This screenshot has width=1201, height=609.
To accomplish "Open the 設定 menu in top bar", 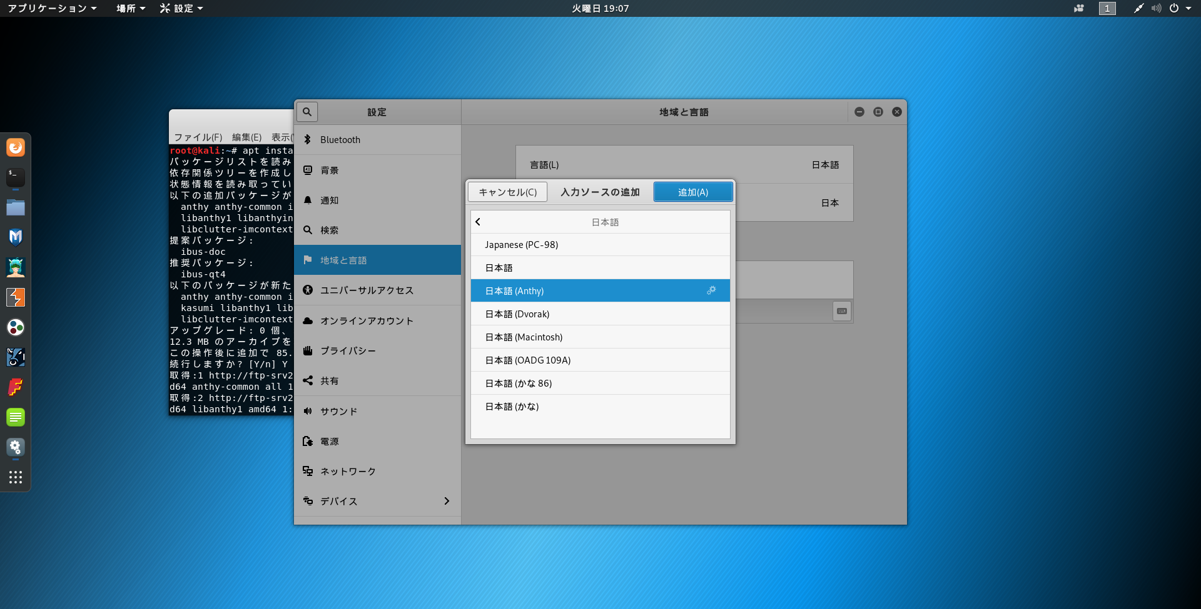I will pyautogui.click(x=181, y=8).
